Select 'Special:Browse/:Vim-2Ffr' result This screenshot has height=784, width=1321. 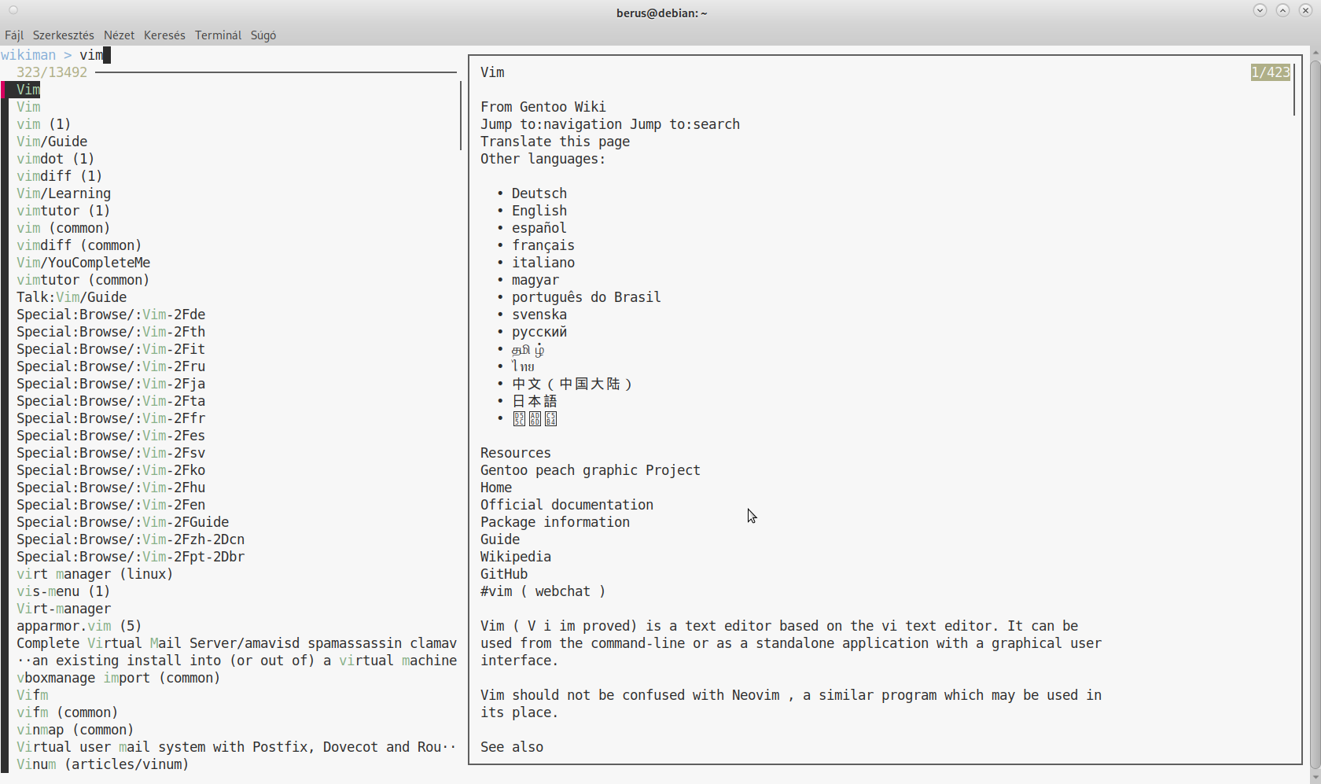(x=111, y=418)
